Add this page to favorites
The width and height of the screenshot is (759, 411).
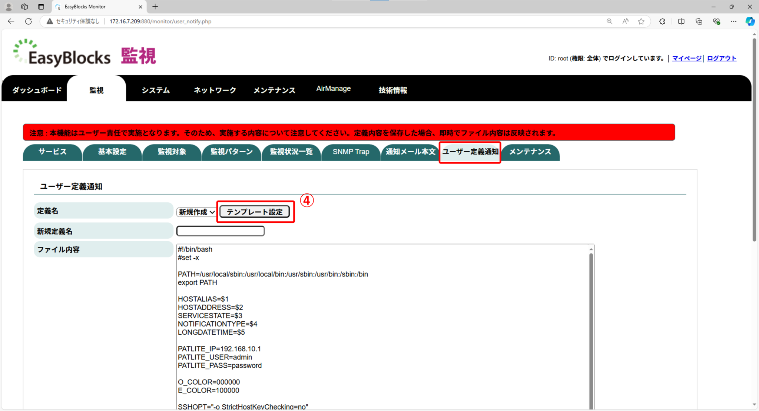point(642,21)
